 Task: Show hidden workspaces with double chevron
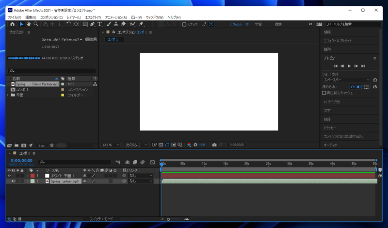(310, 24)
